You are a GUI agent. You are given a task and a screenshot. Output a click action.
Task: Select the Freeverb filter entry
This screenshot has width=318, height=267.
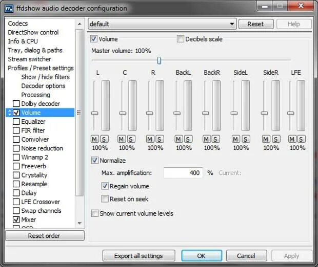(x=34, y=166)
